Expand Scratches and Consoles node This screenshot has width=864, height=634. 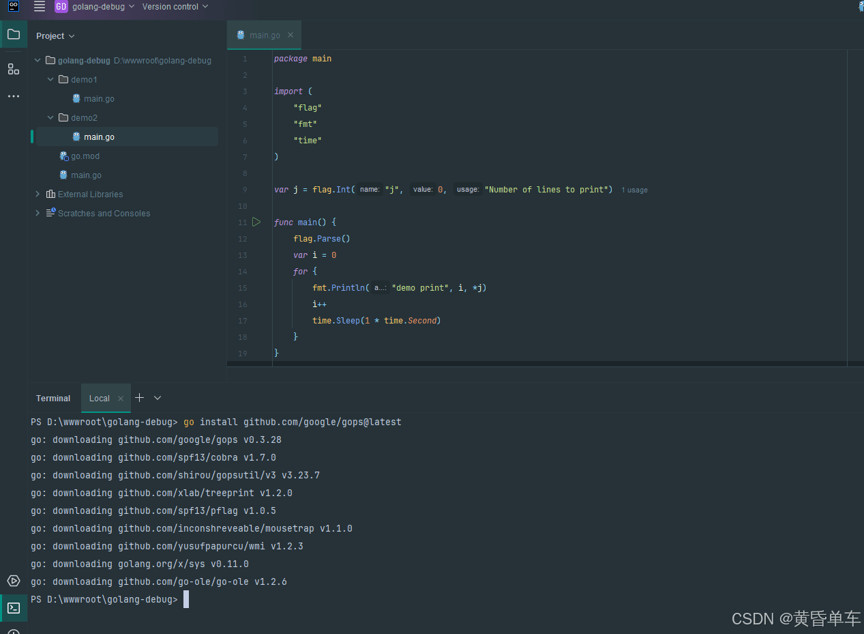click(x=38, y=214)
